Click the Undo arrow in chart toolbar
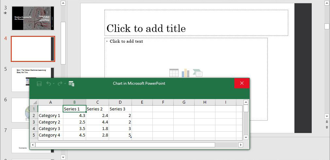Screen dimensions: 330x160 tap(48, 84)
